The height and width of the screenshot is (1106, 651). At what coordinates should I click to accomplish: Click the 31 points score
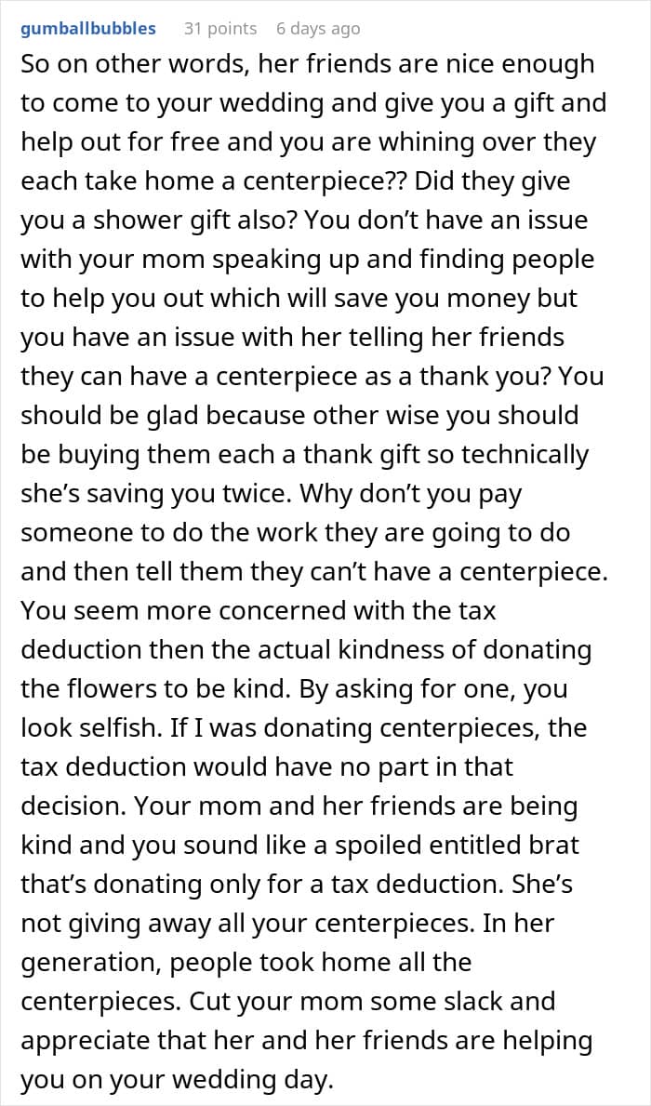coord(220,29)
